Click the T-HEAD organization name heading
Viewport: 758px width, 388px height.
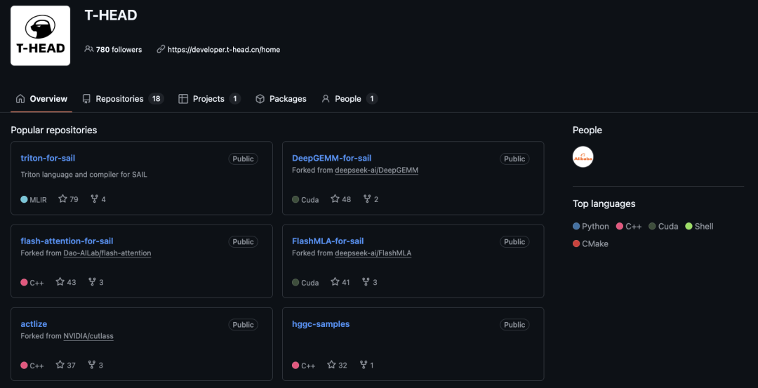coord(111,15)
